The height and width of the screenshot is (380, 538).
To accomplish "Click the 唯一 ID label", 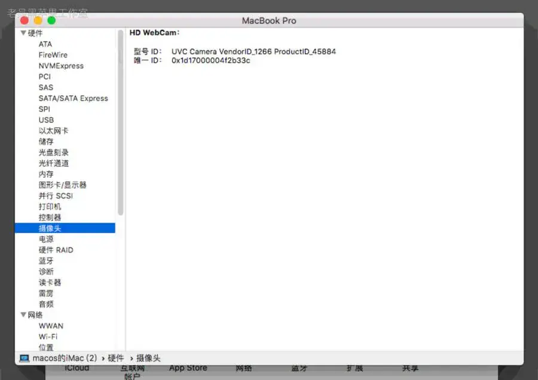I will 148,60.
